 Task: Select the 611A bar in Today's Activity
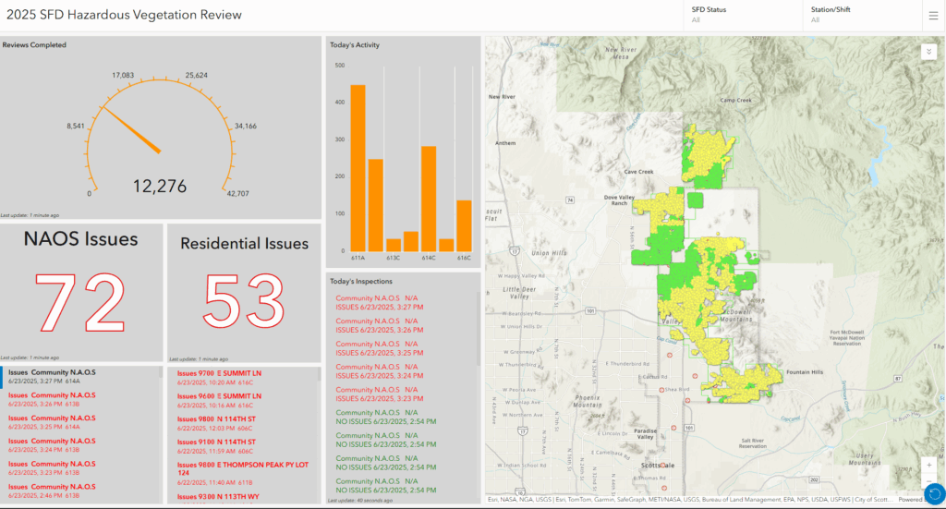coord(358,168)
